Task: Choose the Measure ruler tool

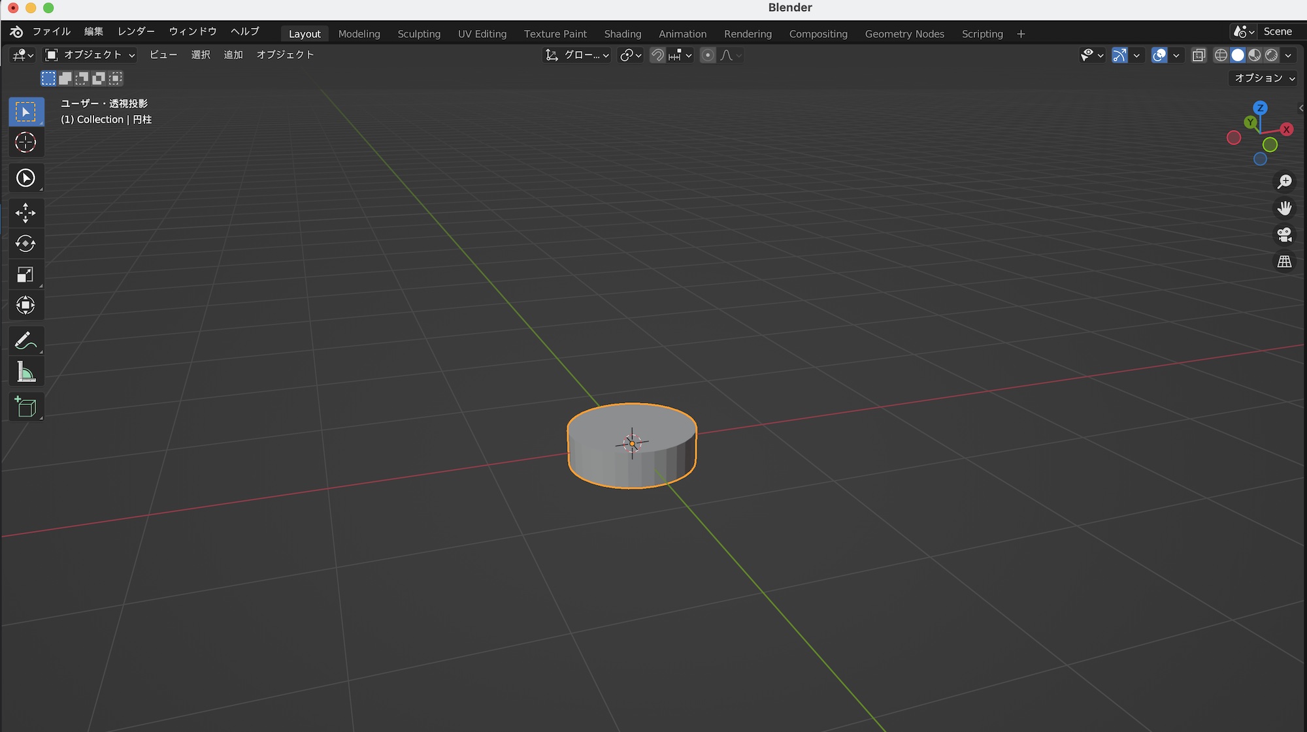Action: pyautogui.click(x=25, y=372)
